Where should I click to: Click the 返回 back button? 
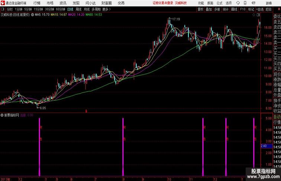(x=268, y=9)
